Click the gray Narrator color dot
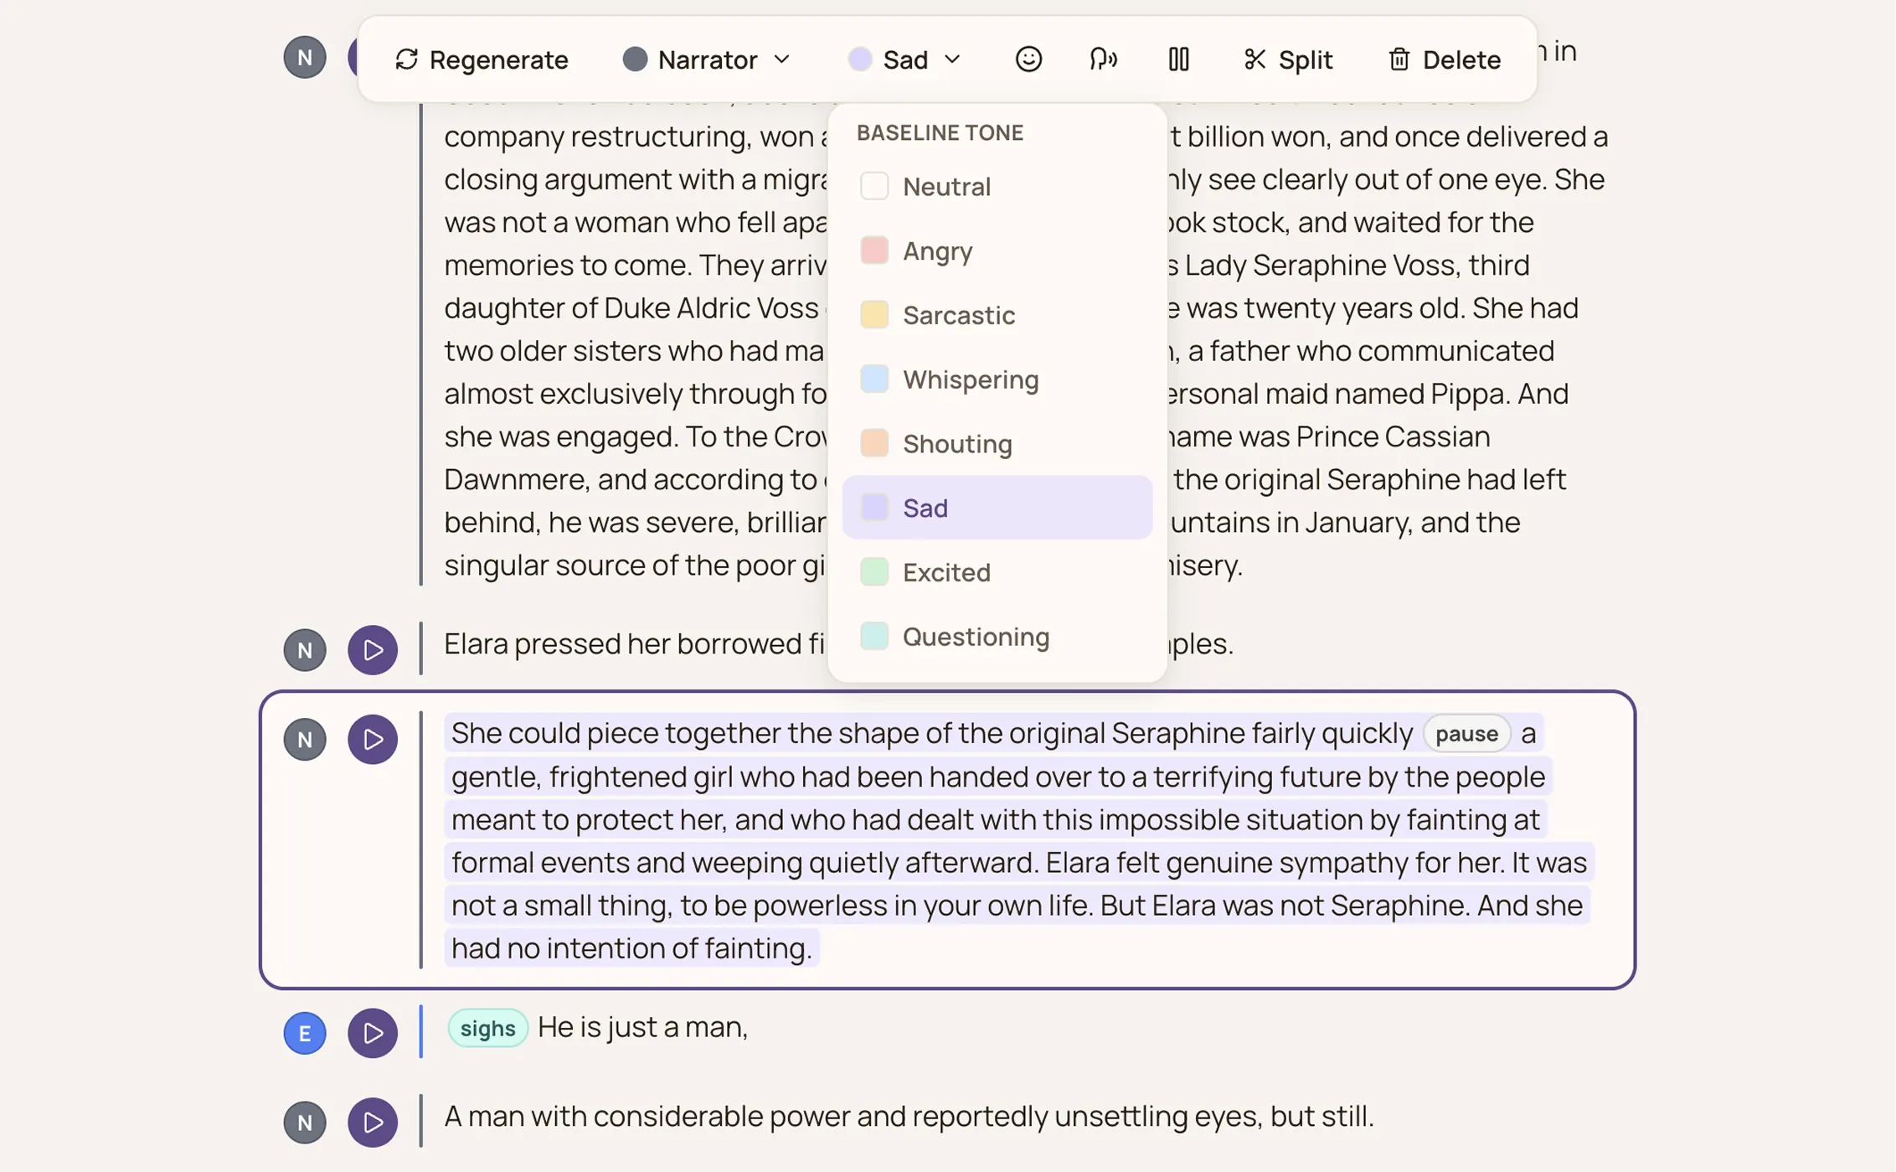 click(x=636, y=59)
